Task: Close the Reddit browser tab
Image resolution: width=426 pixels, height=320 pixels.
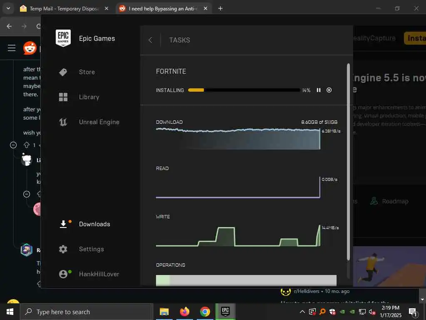Action: tap(206, 8)
